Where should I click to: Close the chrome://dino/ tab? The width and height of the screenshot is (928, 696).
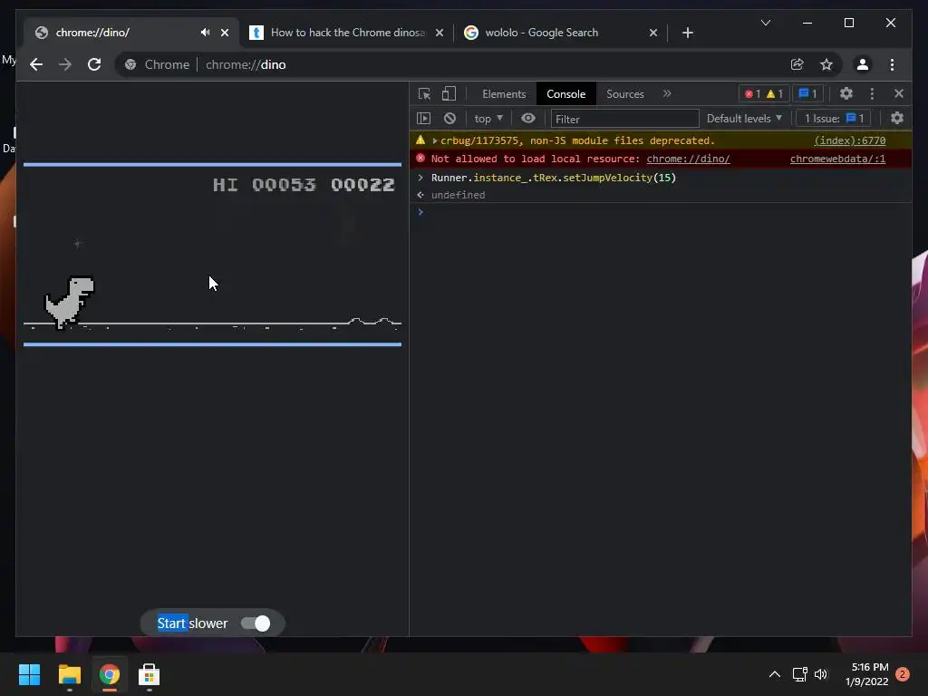[x=225, y=33]
